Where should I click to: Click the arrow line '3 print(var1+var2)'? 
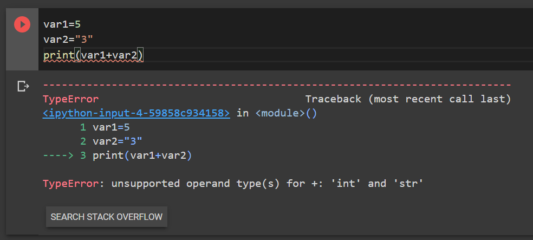point(118,155)
